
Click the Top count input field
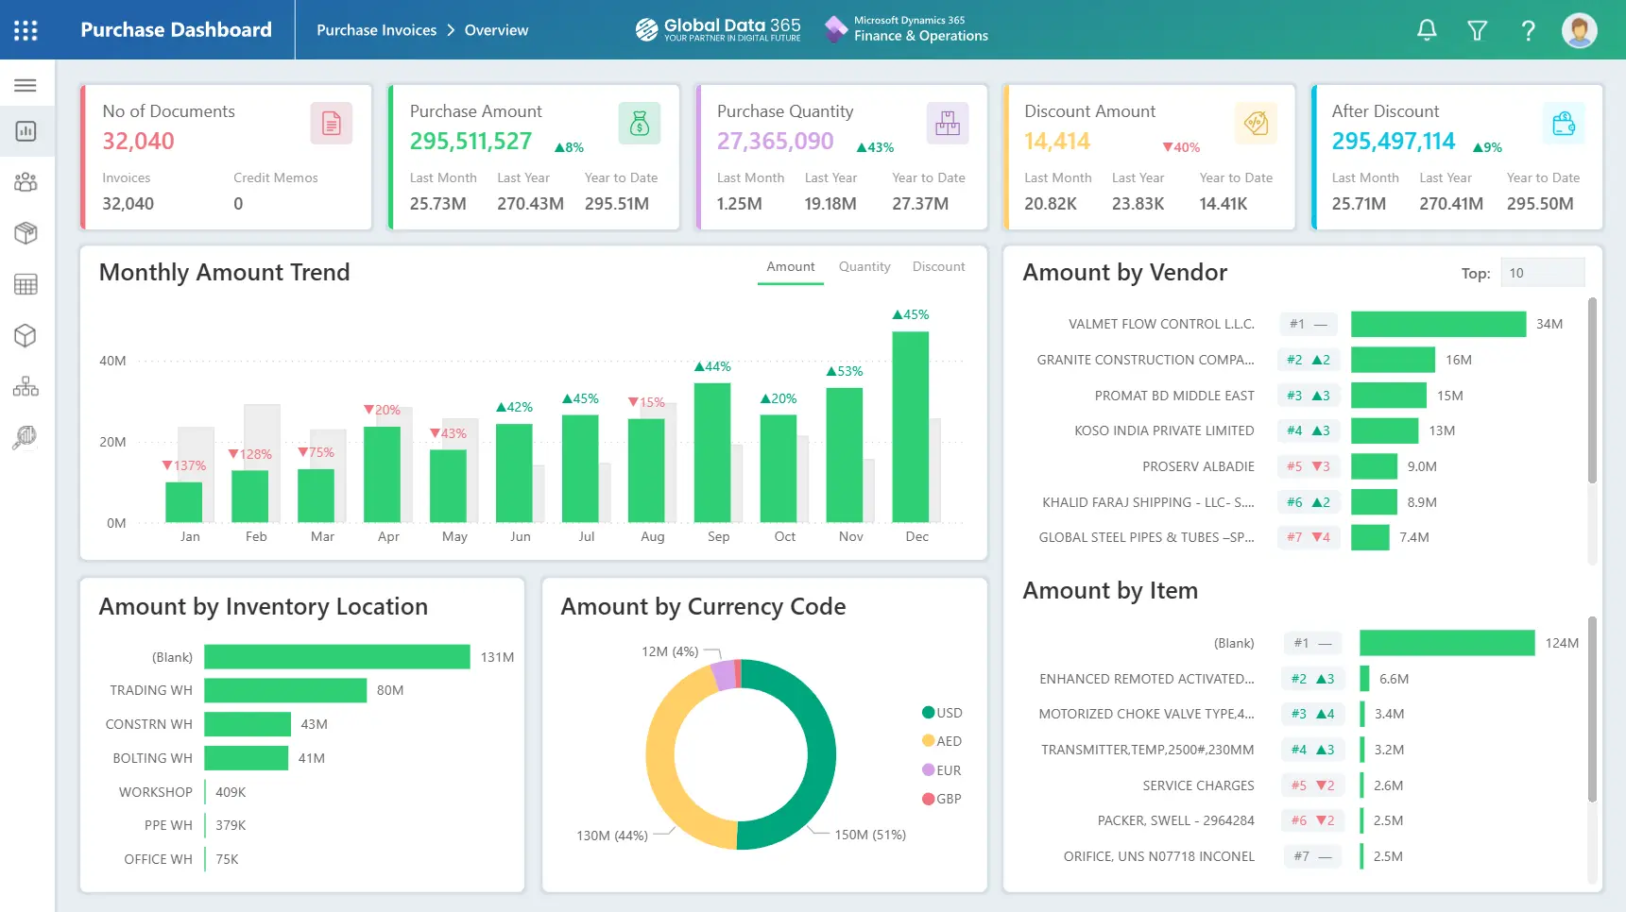[1542, 273]
